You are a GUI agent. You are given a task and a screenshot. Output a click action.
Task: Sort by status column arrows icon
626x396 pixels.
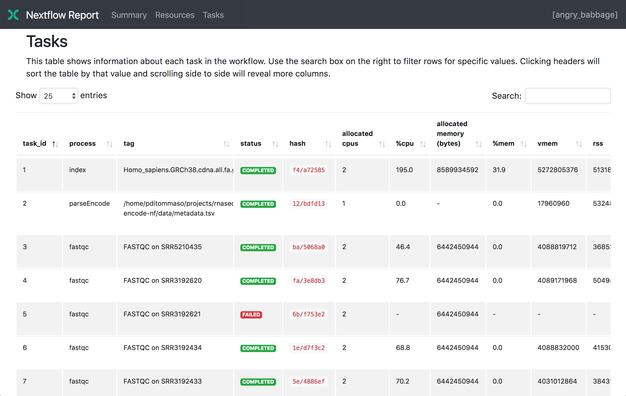point(276,144)
